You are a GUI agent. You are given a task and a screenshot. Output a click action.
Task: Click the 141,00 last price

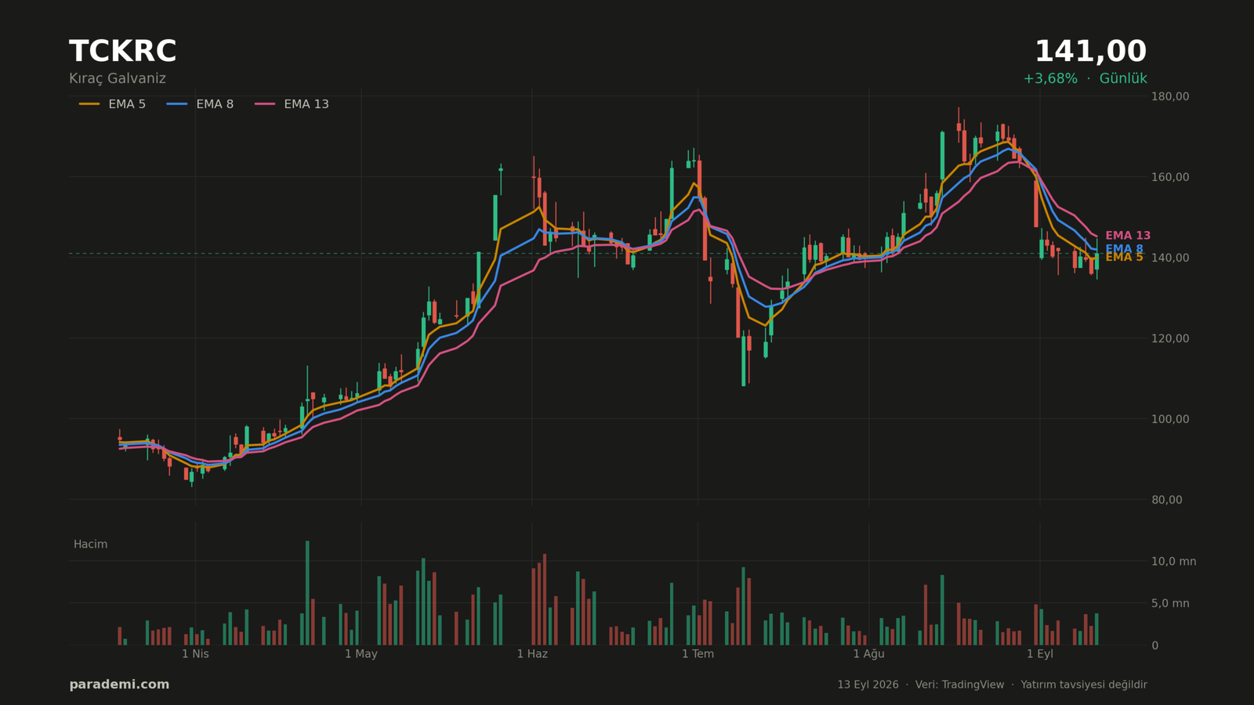(1090, 52)
